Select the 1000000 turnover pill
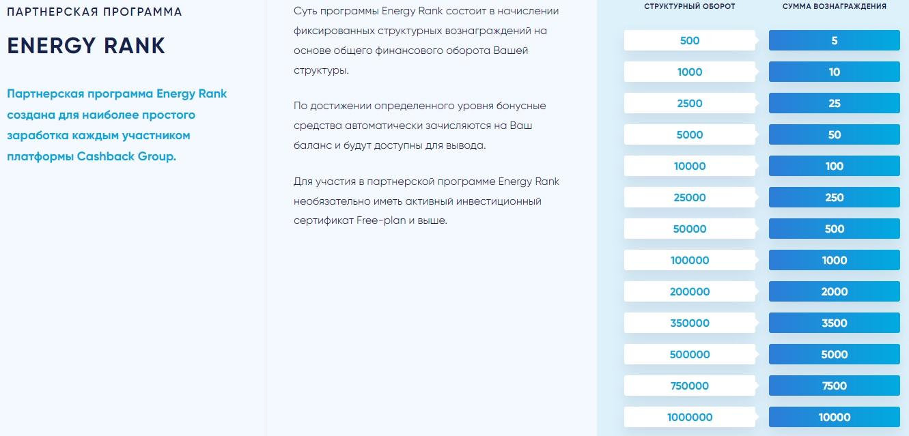Viewport: 909px width, 436px height. (x=690, y=417)
